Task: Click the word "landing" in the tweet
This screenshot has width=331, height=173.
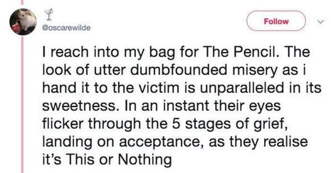Action: point(68,142)
